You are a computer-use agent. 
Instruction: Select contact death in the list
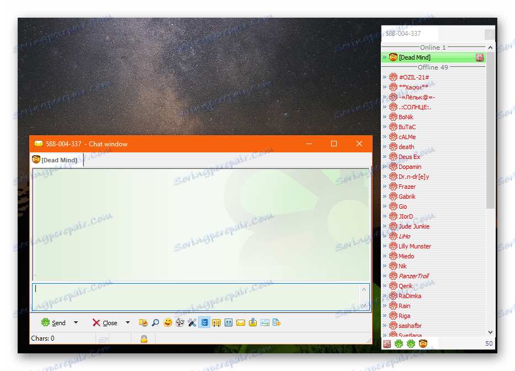(433, 147)
